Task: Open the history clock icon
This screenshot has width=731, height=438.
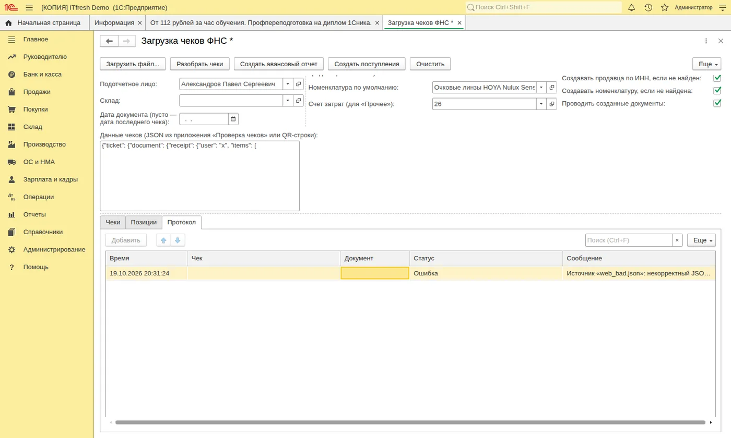Action: coord(648,7)
